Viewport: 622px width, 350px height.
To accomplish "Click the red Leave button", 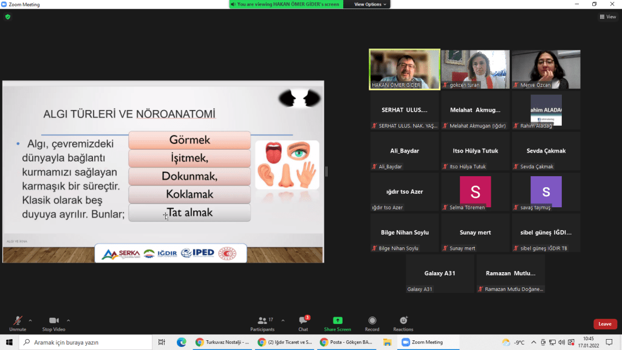I will tap(604, 324).
